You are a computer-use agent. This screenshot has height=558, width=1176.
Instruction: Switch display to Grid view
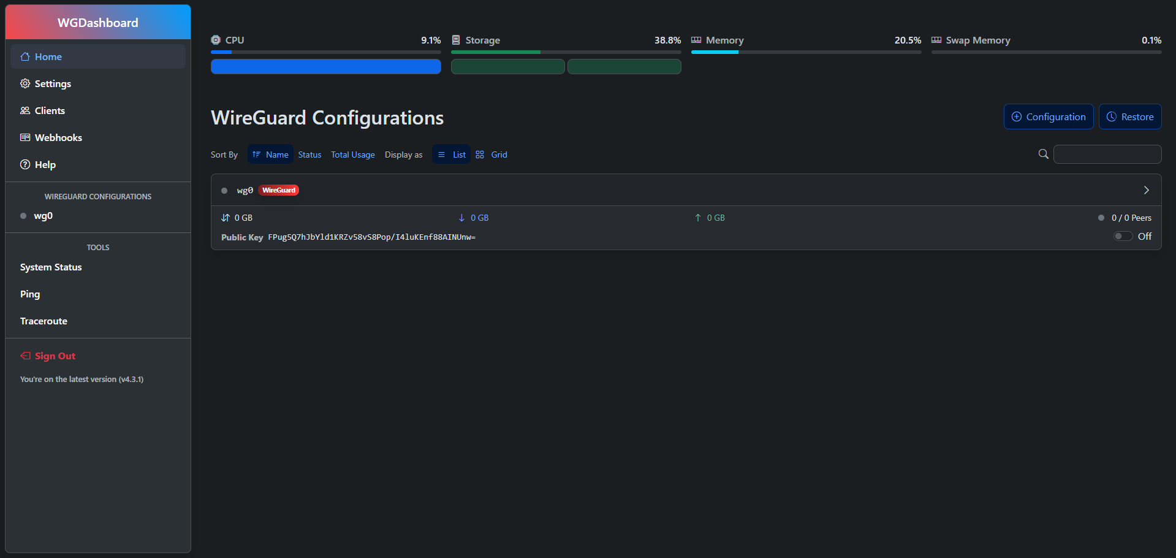(x=491, y=155)
